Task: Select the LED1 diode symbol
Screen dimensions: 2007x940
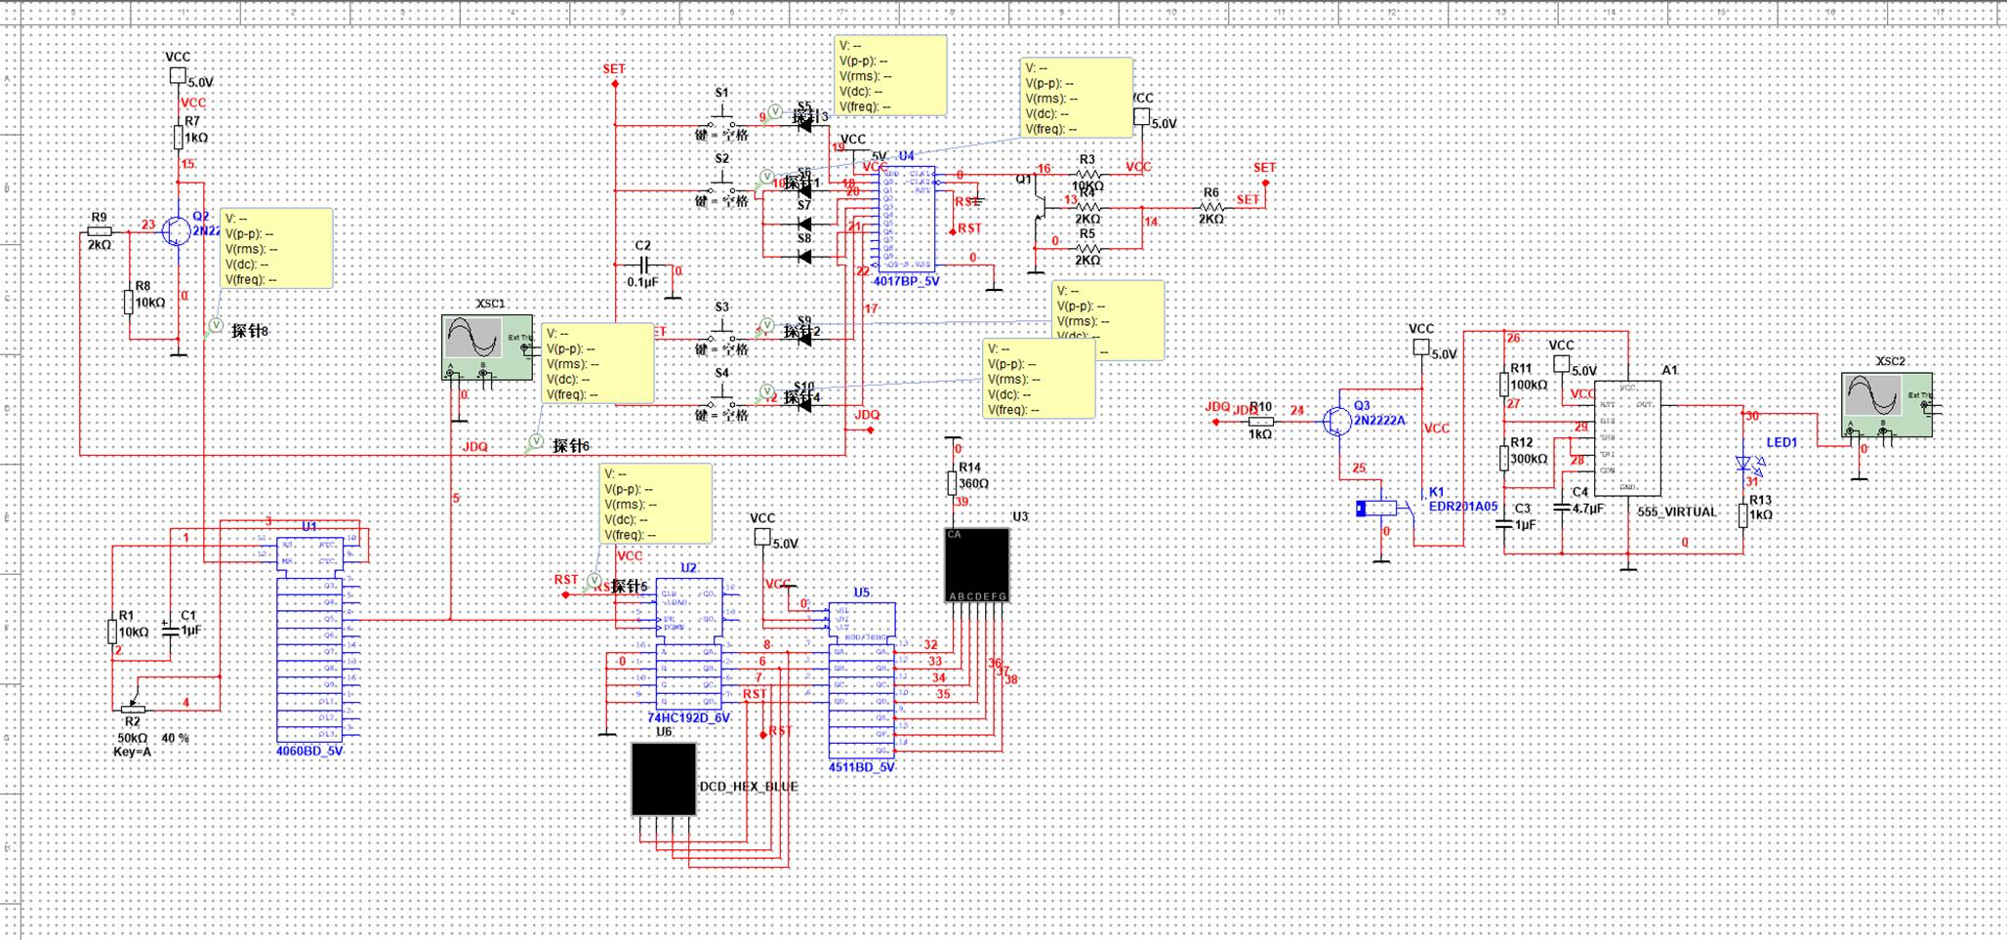Action: 1744,464
